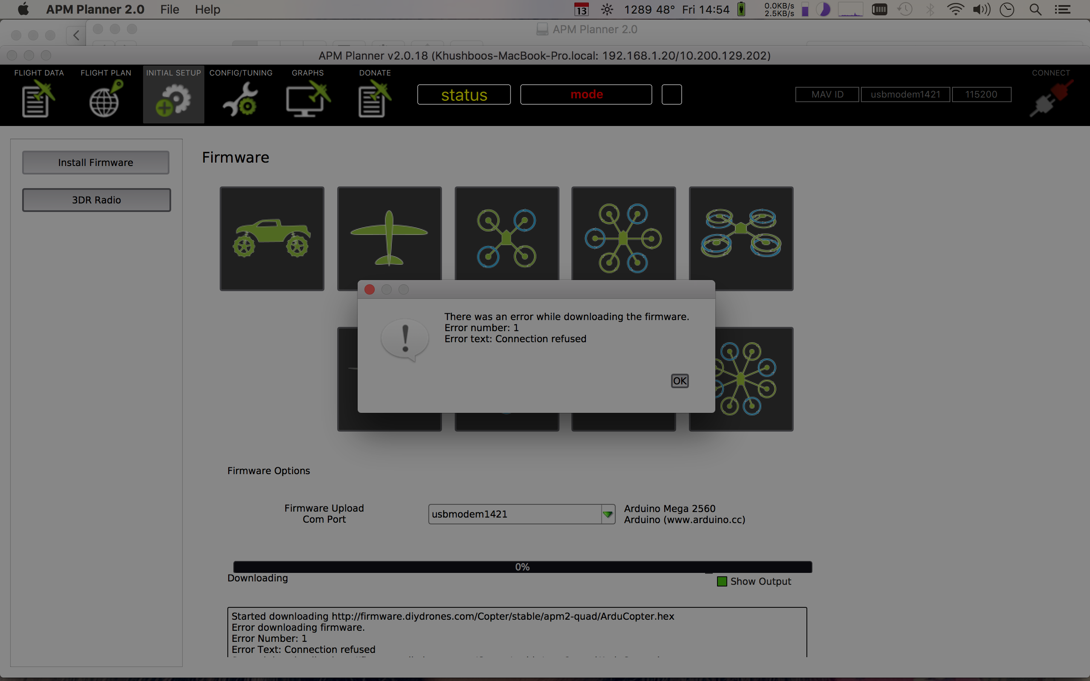Click the firmware download URL log line
Viewport: 1090px width, 681px height.
pyautogui.click(x=453, y=616)
